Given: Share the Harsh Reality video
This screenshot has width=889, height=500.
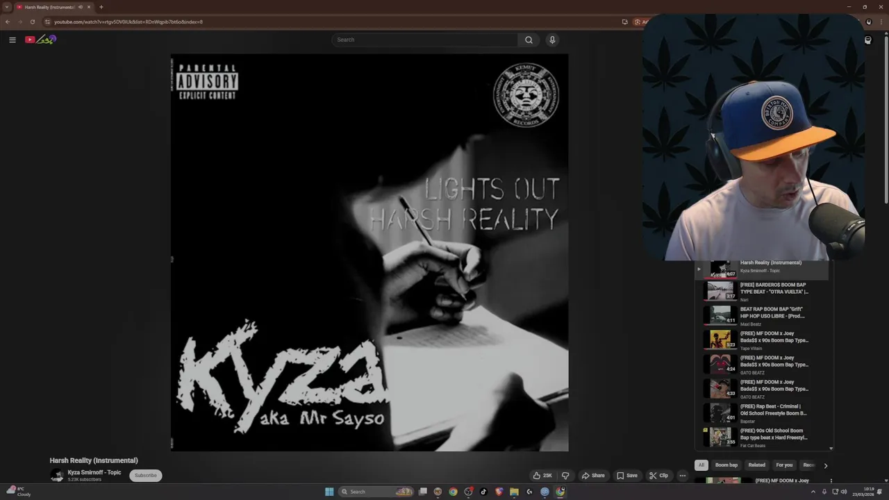Looking at the screenshot, I should [593, 476].
